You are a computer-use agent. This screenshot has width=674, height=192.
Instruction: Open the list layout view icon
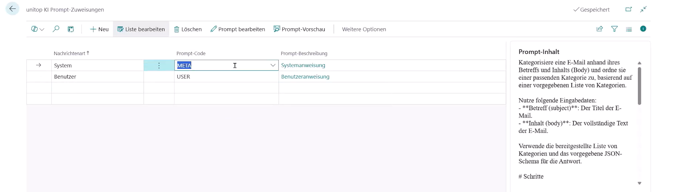pyautogui.click(x=629, y=29)
